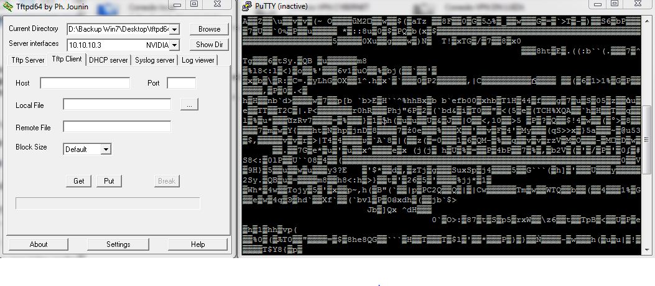
Task: Click the 'Current Directory' label
Action: tap(34, 29)
